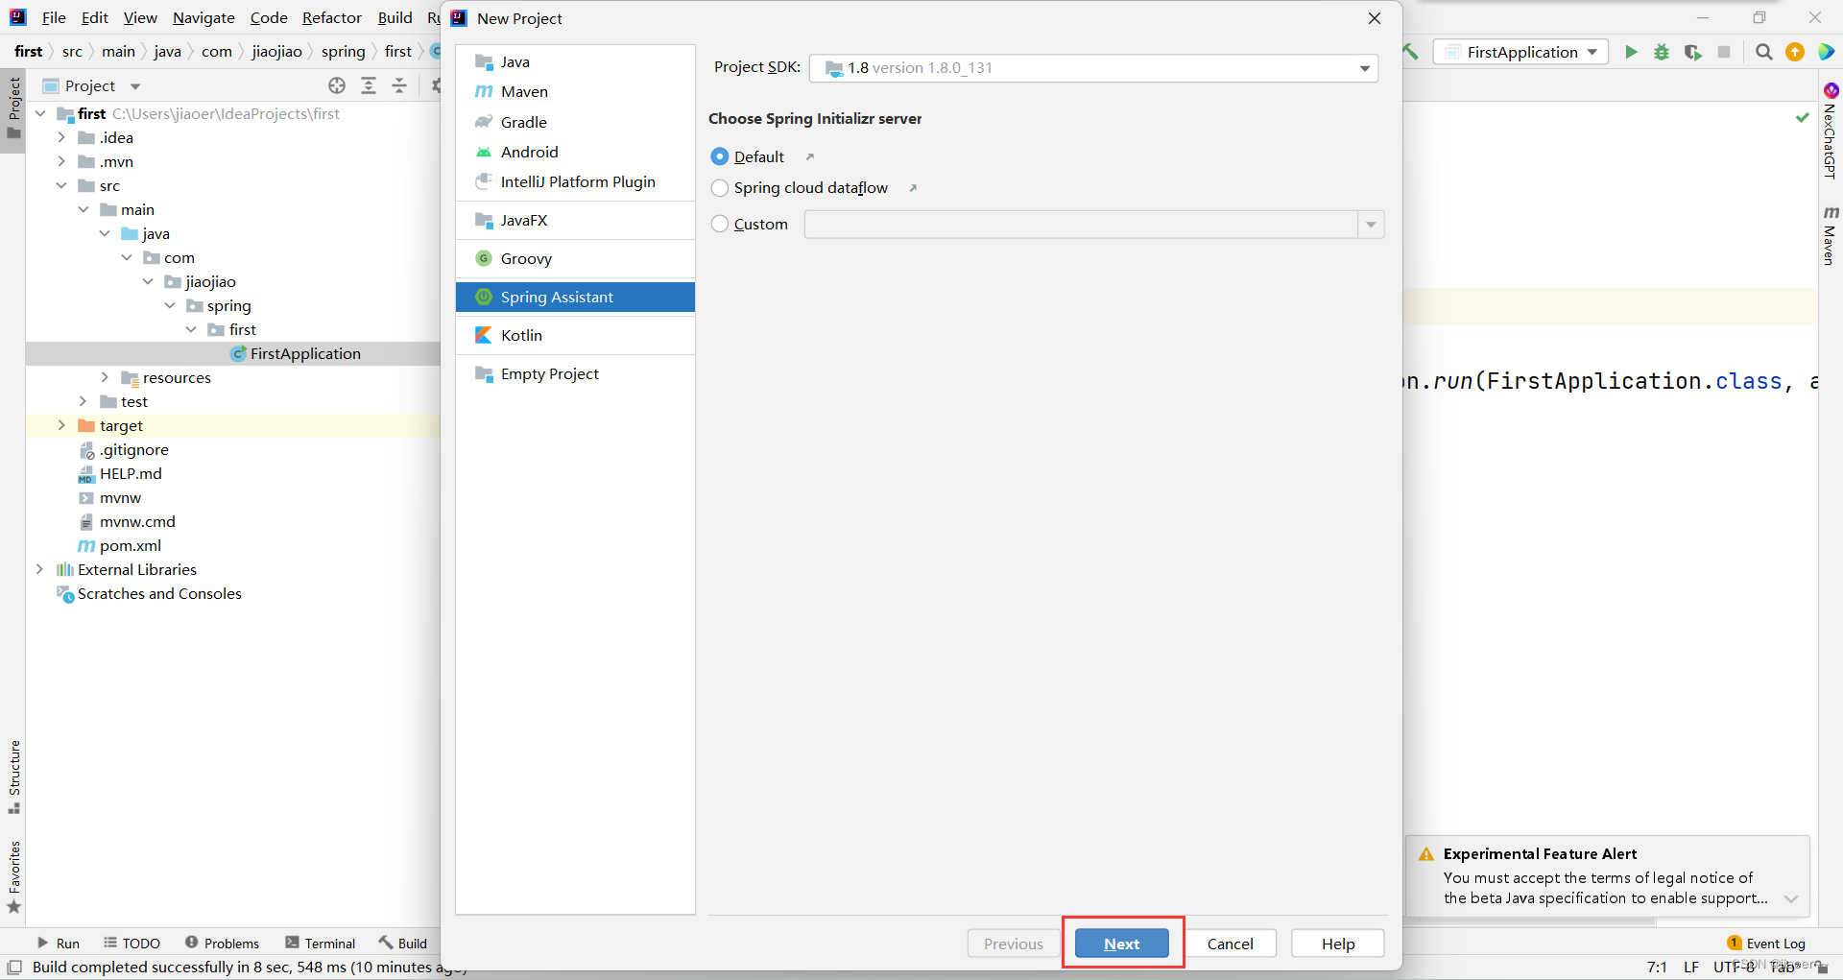Click Collapse All icon in Project panel
1843x980 pixels.
tap(399, 85)
